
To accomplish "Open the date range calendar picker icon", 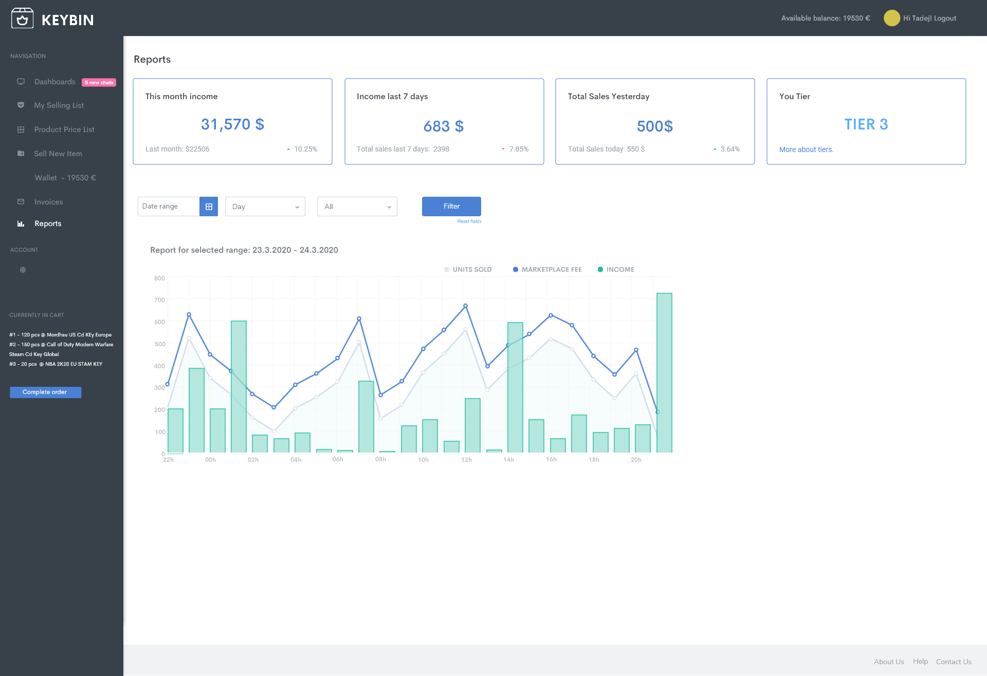I will tap(209, 206).
